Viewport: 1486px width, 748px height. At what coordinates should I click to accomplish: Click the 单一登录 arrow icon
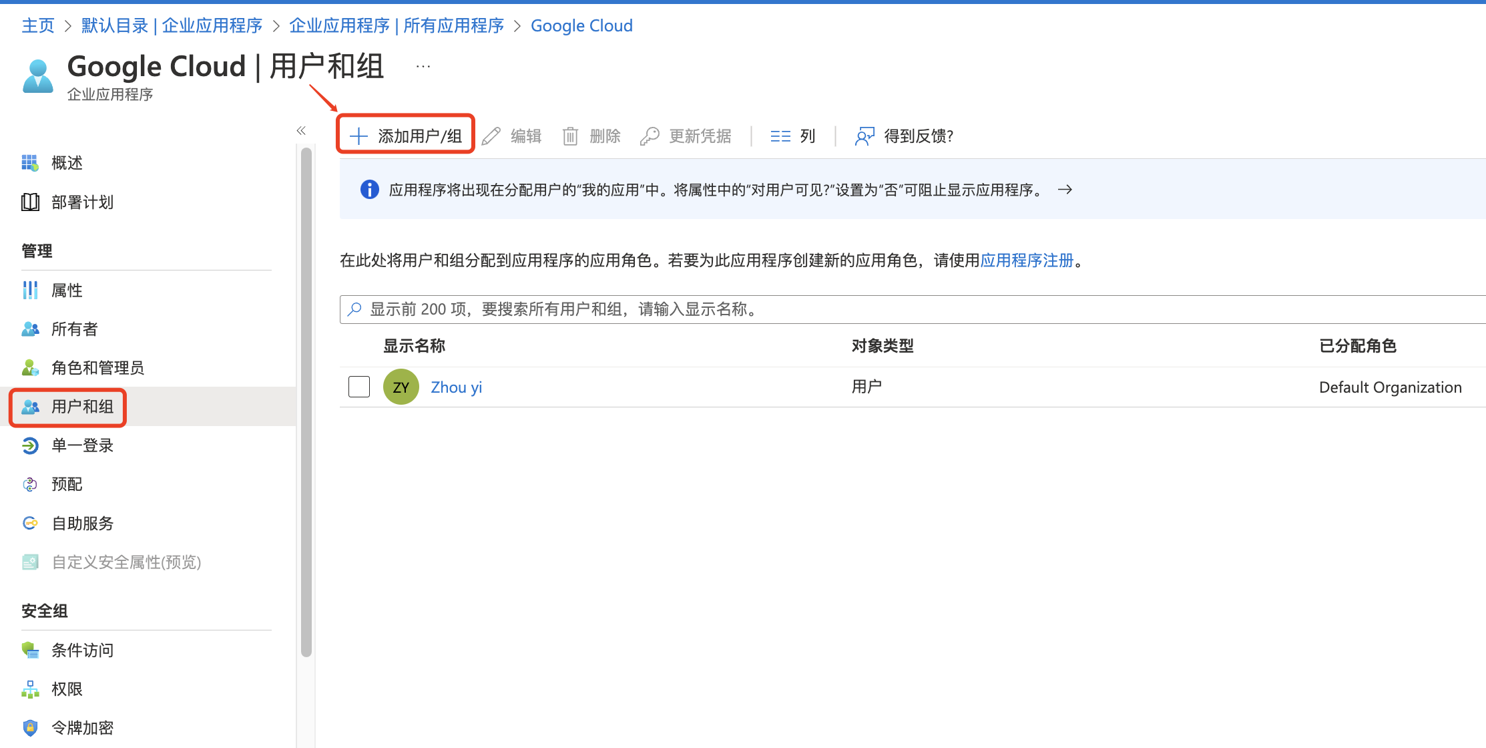(30, 445)
